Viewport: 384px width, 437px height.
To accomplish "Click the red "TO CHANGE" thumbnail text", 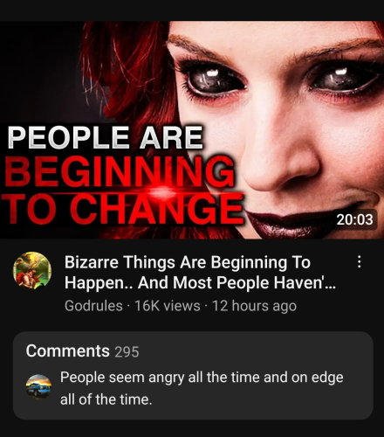I will point(123,208).
